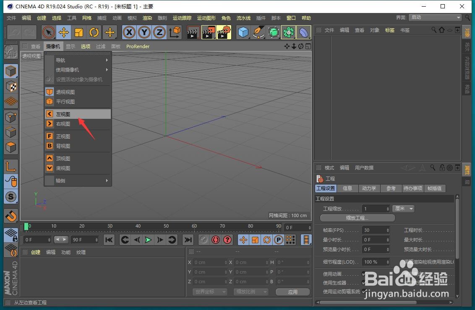Click render active view clapperboard icon

[193, 32]
